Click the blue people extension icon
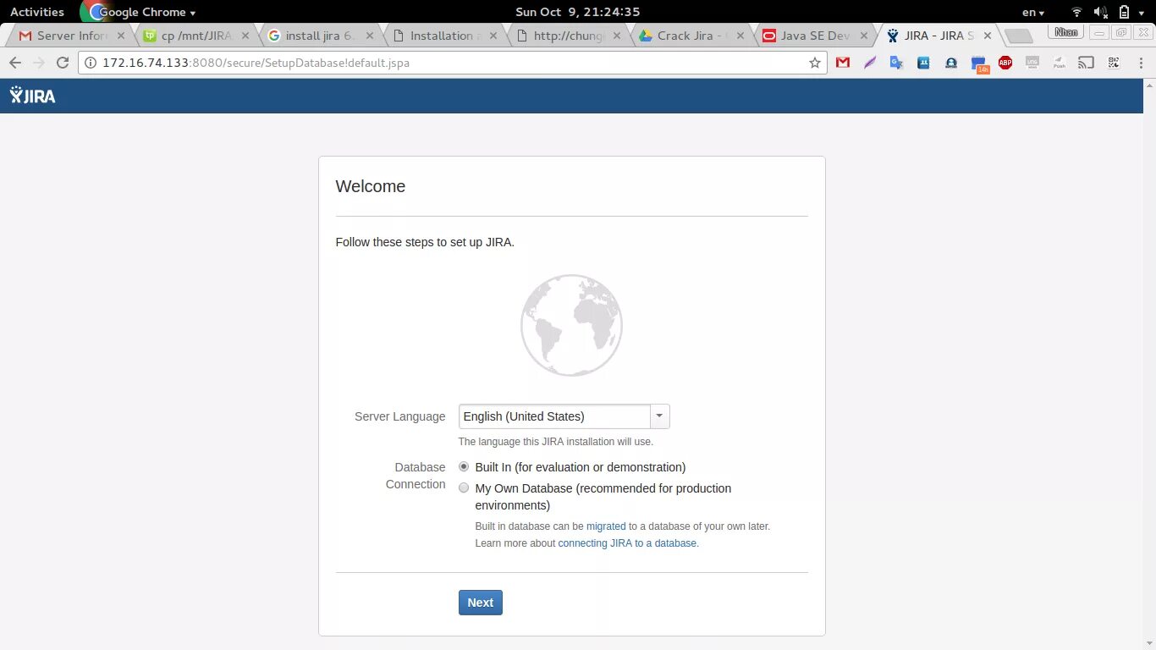1156x650 pixels. 923,63
